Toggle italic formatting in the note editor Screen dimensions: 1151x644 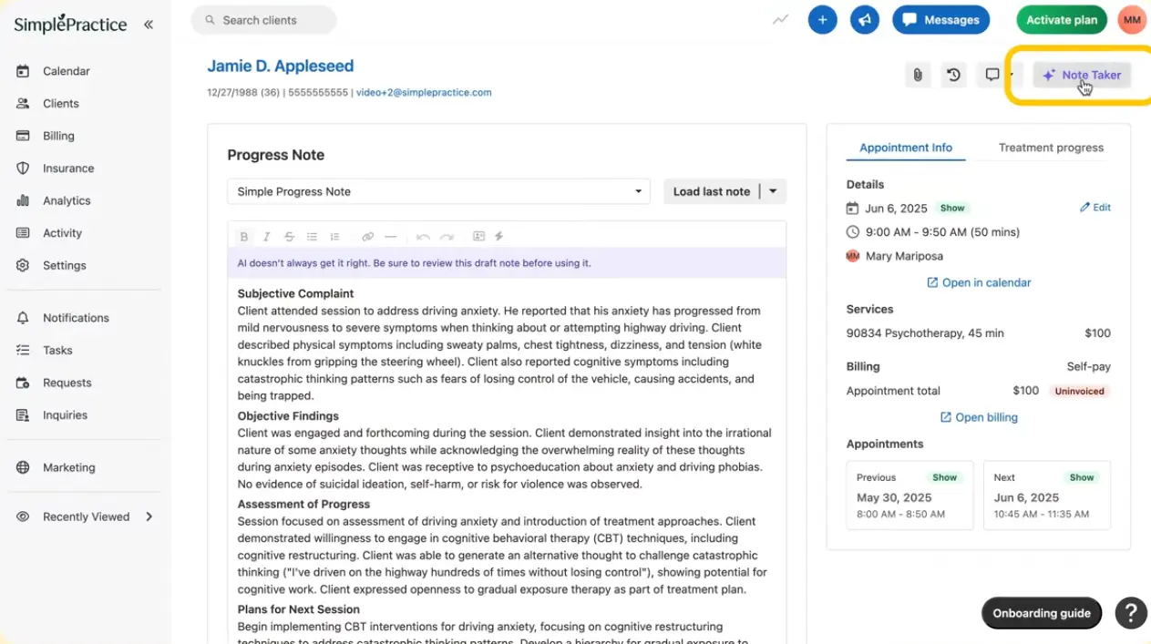tap(266, 237)
